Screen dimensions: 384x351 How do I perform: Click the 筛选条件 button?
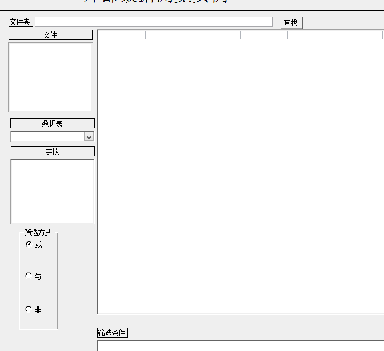click(x=112, y=333)
